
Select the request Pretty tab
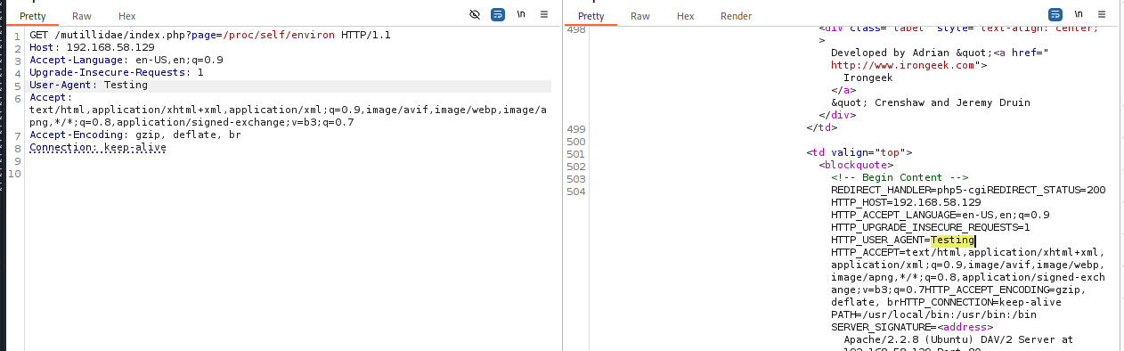(33, 16)
